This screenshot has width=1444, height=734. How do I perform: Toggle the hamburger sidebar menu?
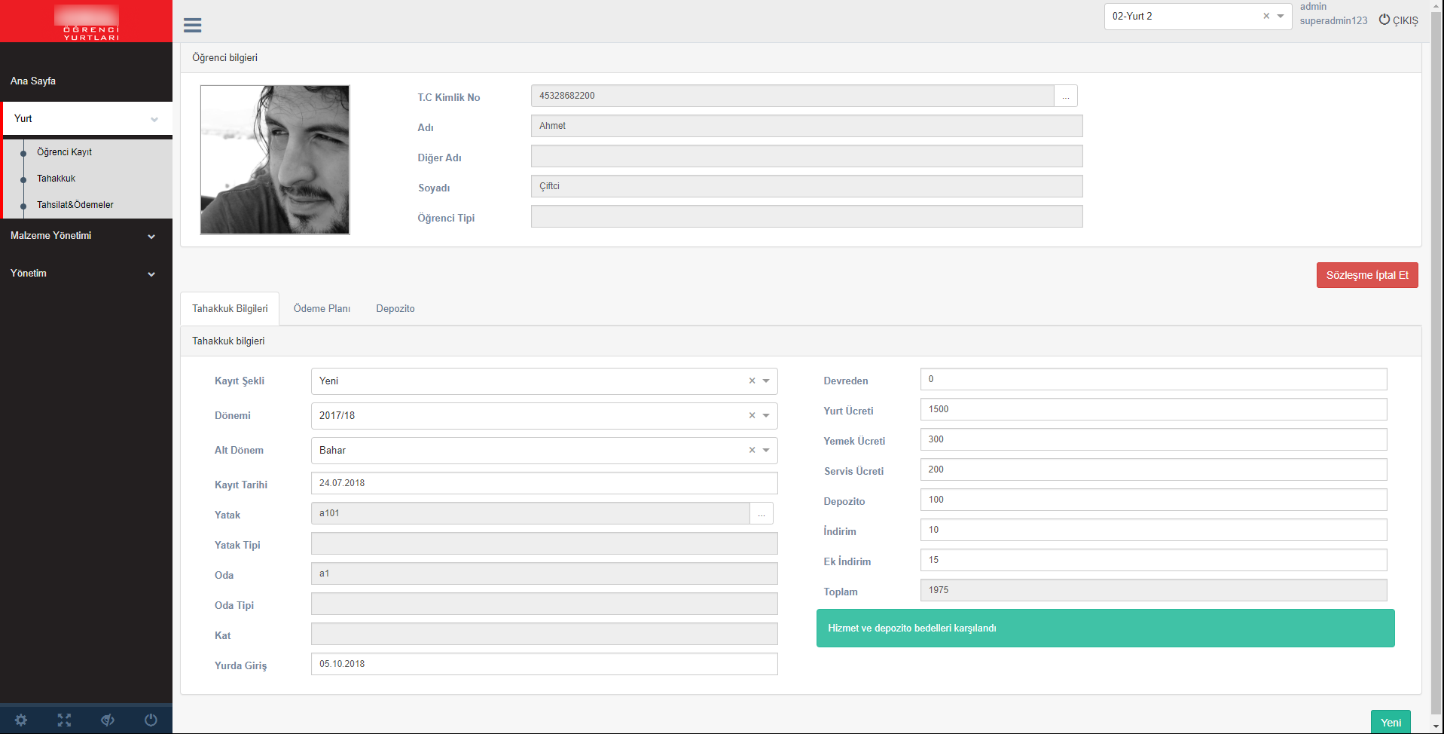(192, 25)
